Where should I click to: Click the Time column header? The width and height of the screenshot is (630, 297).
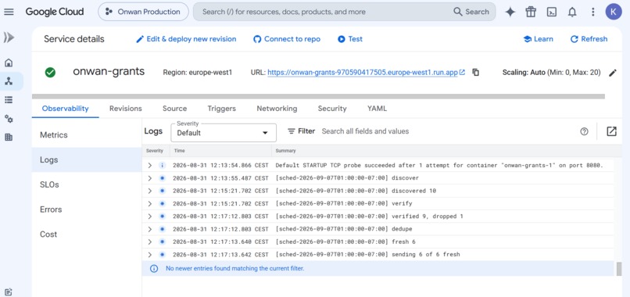[x=179, y=151]
